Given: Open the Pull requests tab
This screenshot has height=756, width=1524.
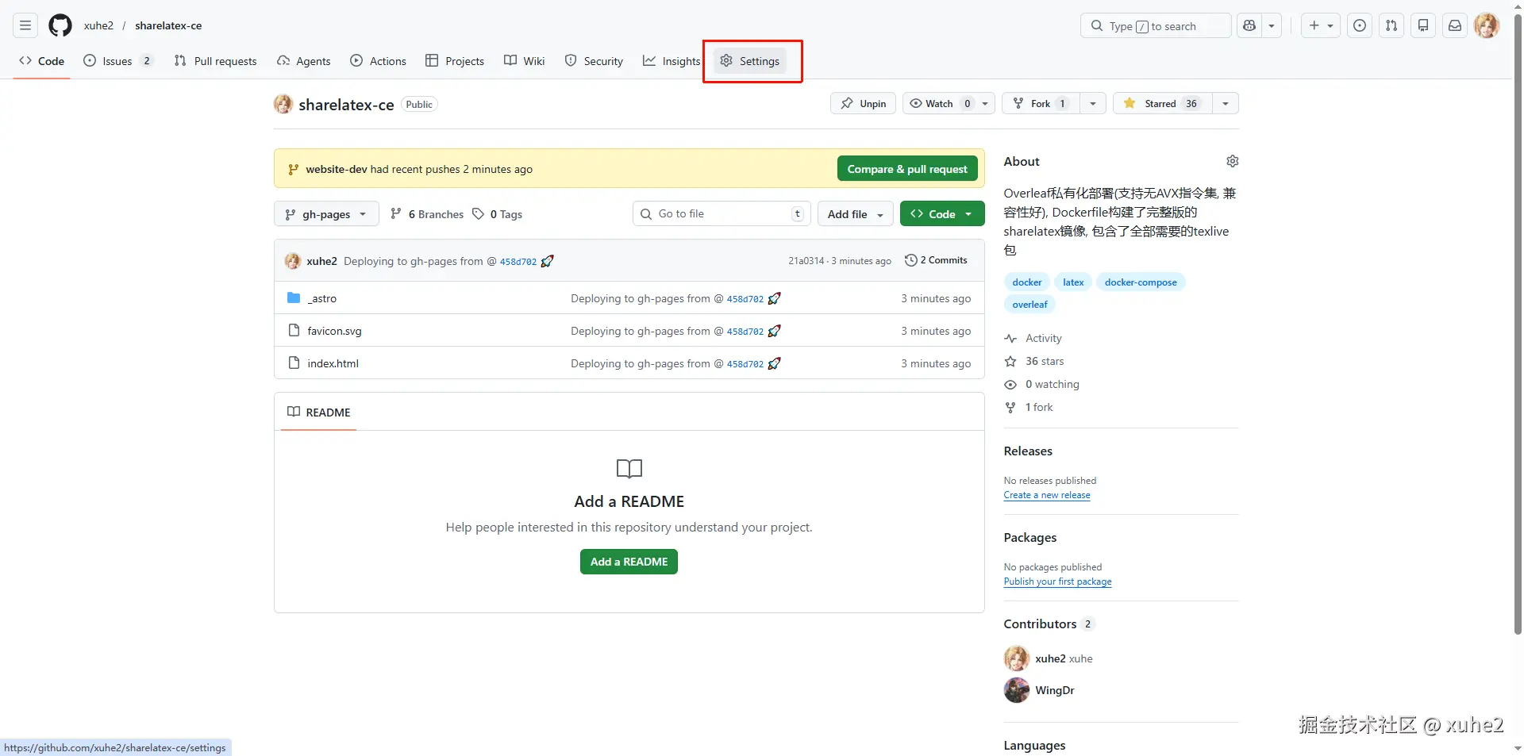Looking at the screenshot, I should [x=215, y=61].
